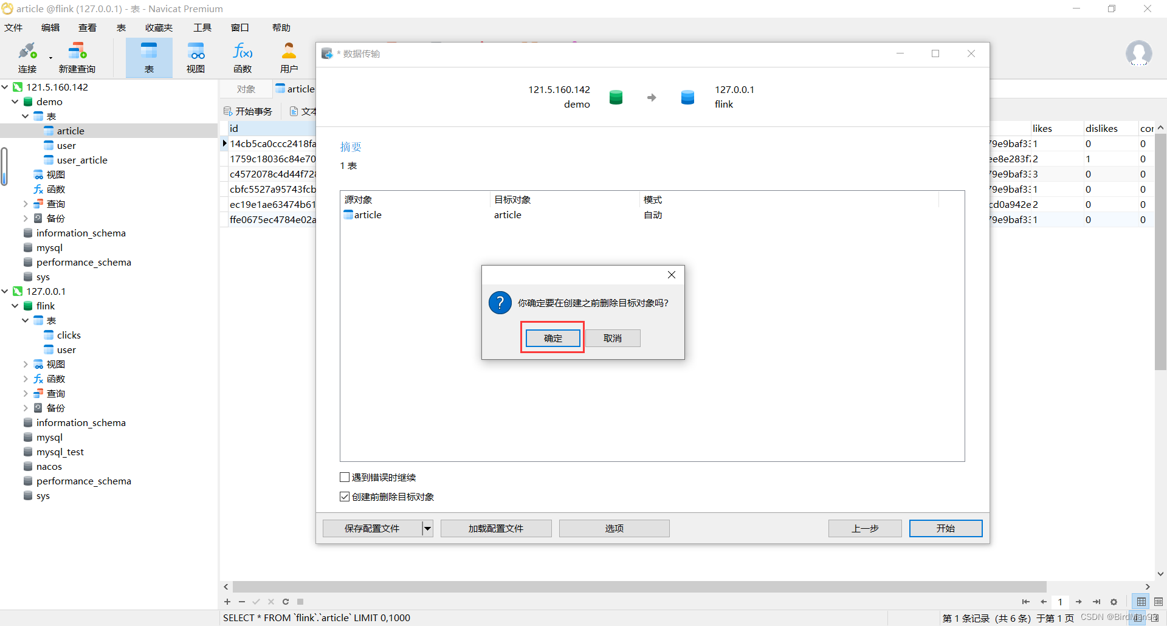
Task: Go to previous page arrow
Action: pyautogui.click(x=1044, y=602)
